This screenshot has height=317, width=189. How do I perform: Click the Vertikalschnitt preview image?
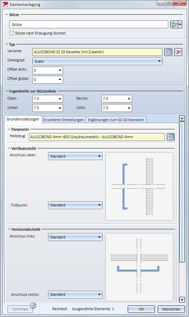139,186
